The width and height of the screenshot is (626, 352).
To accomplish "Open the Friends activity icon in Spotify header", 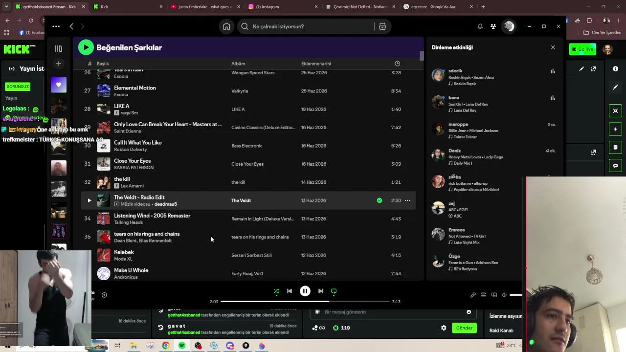I will (493, 26).
